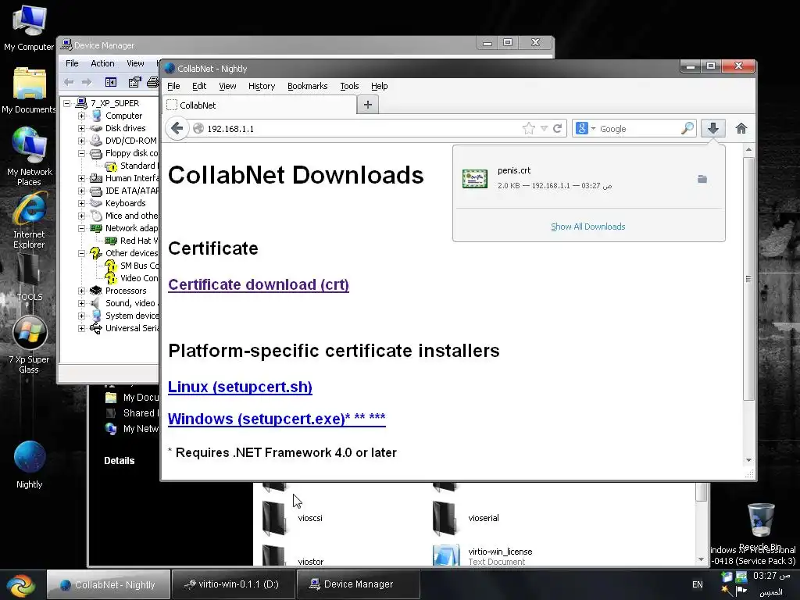Select the CollabNet browser tab
This screenshot has width=800, height=600.
coord(259,105)
